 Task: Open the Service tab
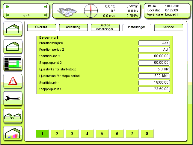click(169, 27)
